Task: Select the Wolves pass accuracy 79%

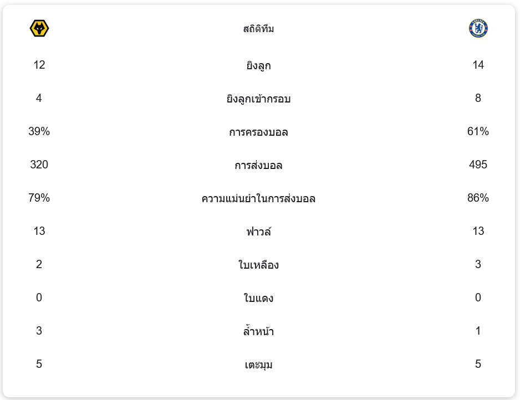Action: point(39,198)
